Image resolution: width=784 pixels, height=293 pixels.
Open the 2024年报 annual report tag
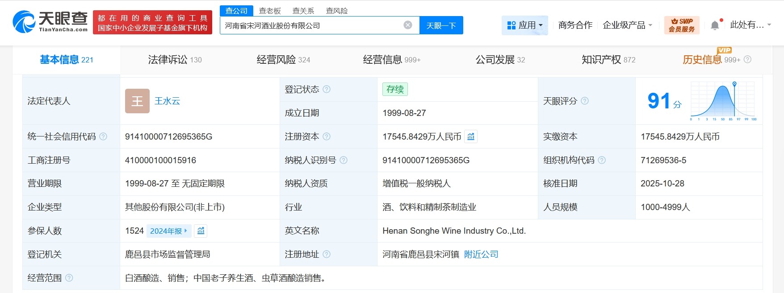[x=168, y=231]
